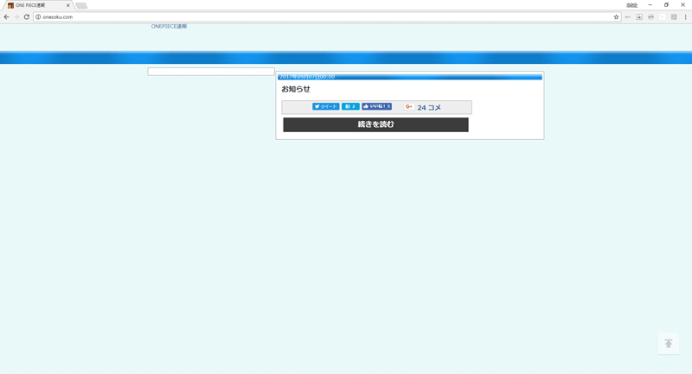The height and width of the screenshot is (374, 692).
Task: Go back to the previous page
Action: pos(6,16)
